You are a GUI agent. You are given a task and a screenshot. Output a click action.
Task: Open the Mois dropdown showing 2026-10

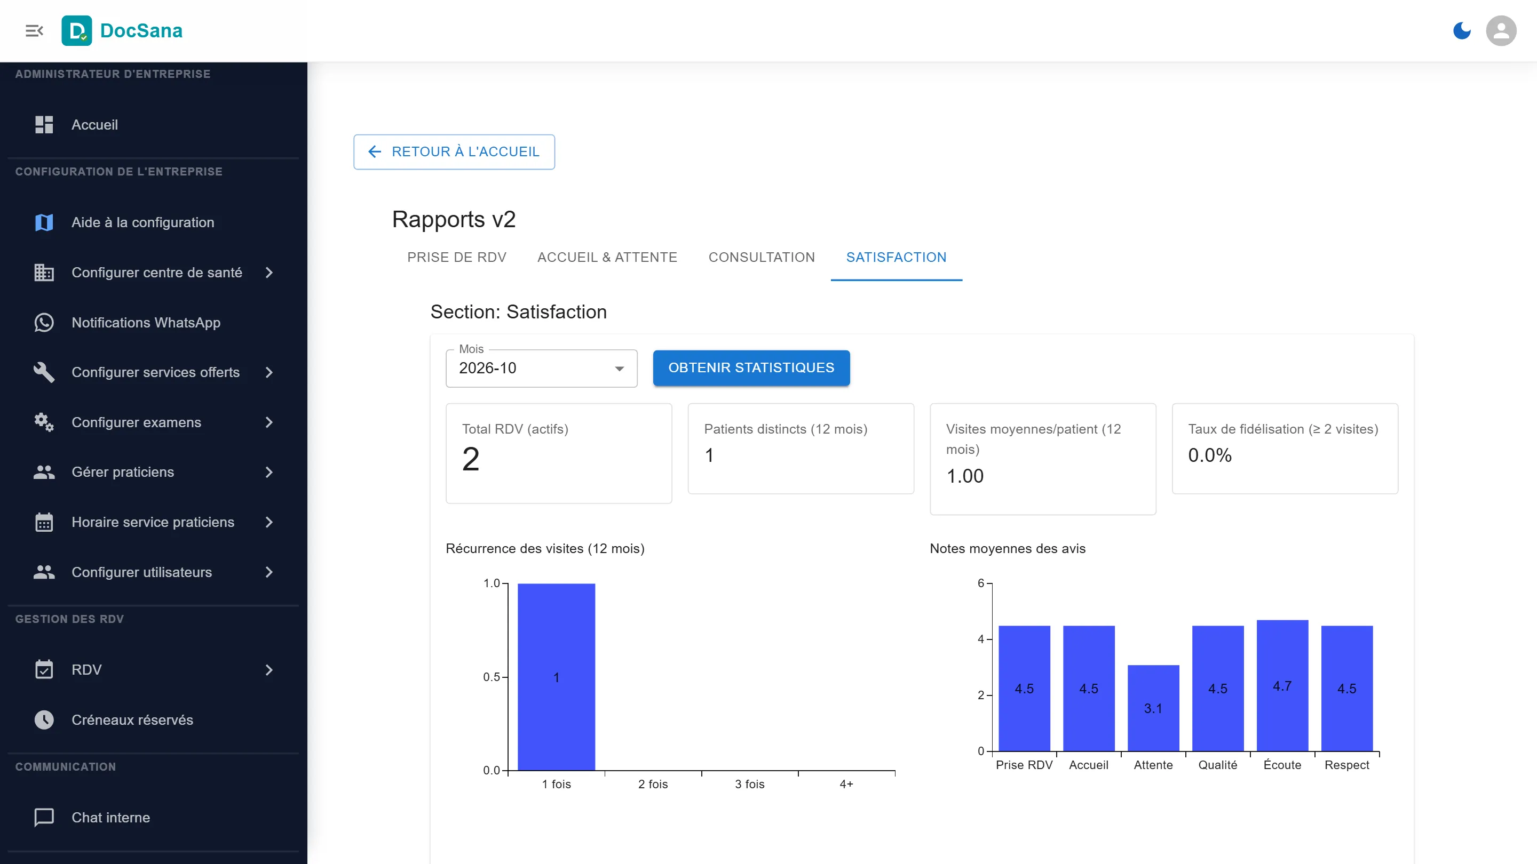pos(541,369)
